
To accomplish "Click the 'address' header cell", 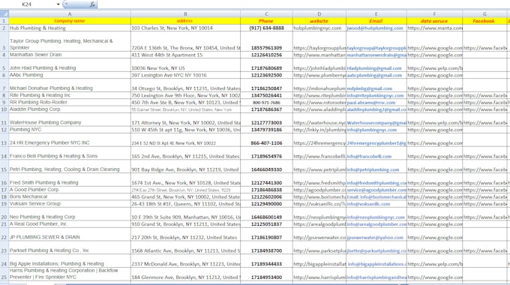I will tap(185, 21).
